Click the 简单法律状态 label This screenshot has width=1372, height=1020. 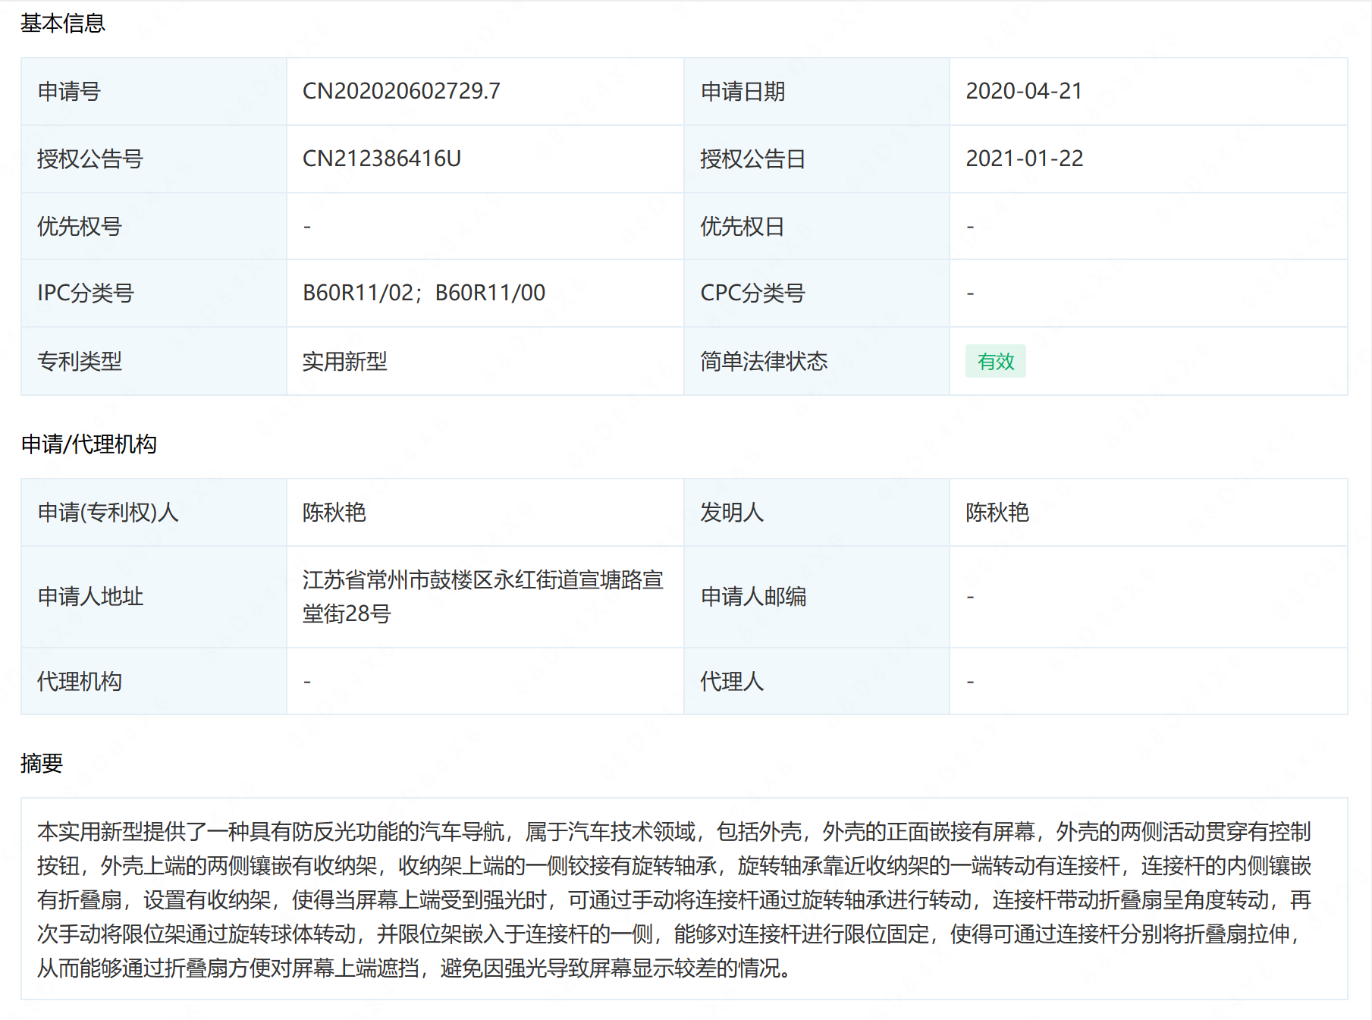point(764,361)
